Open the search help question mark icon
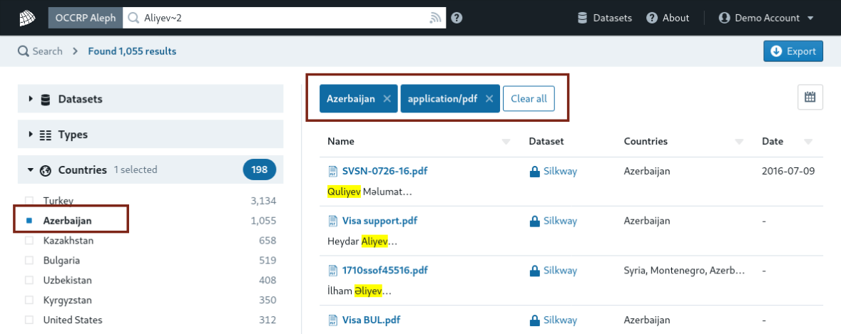This screenshot has height=334, width=841. pyautogui.click(x=457, y=19)
